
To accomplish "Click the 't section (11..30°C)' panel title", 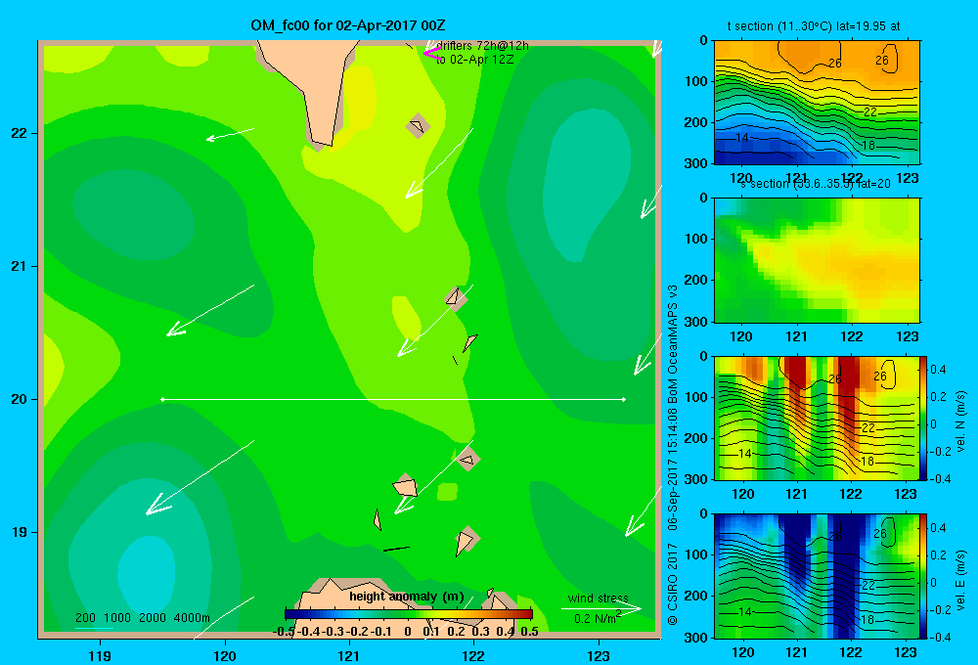I will coord(814,26).
